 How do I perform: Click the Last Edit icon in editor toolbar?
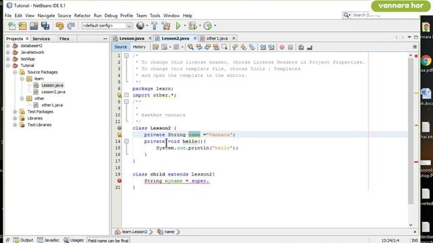(156, 47)
